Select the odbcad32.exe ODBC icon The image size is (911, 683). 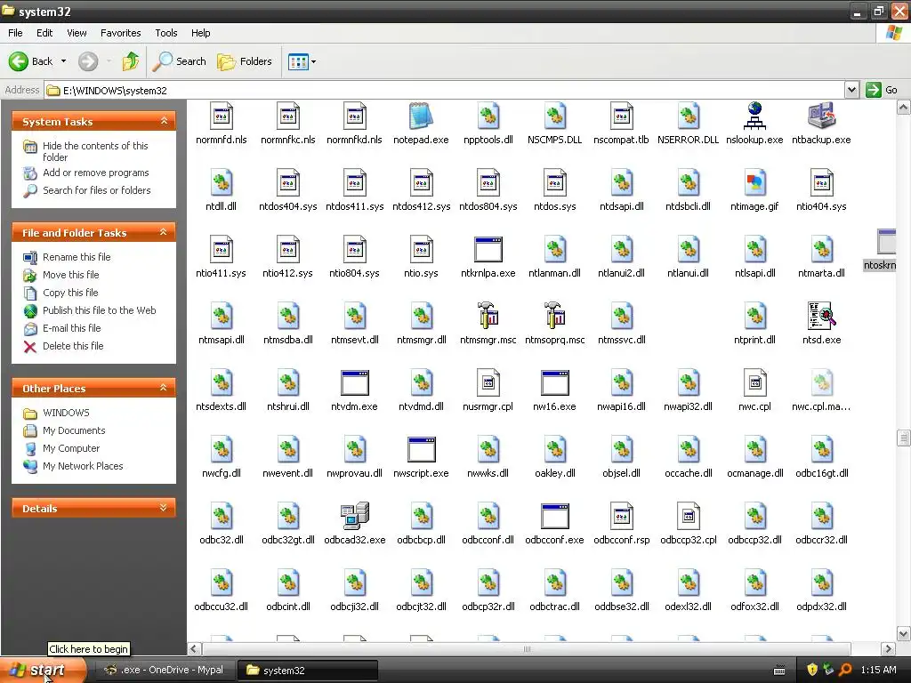point(354,516)
